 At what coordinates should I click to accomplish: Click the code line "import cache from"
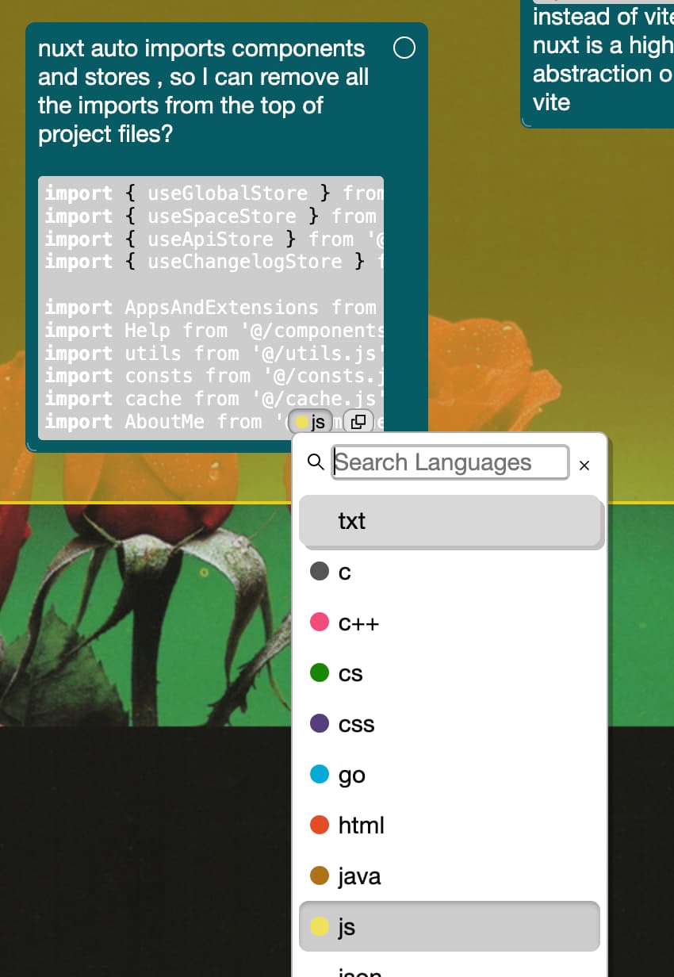click(x=143, y=399)
